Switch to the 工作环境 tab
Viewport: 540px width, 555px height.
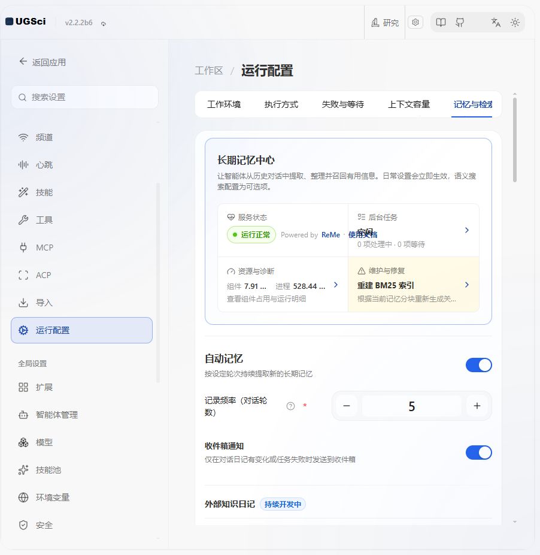click(224, 104)
